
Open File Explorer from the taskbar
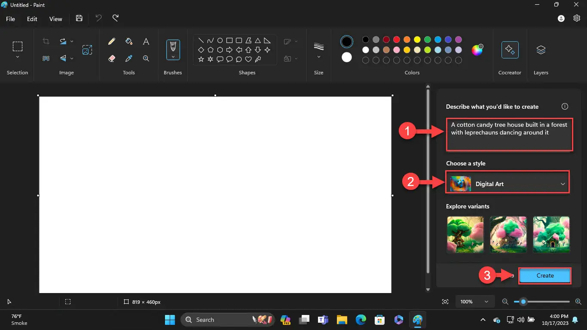click(342, 320)
